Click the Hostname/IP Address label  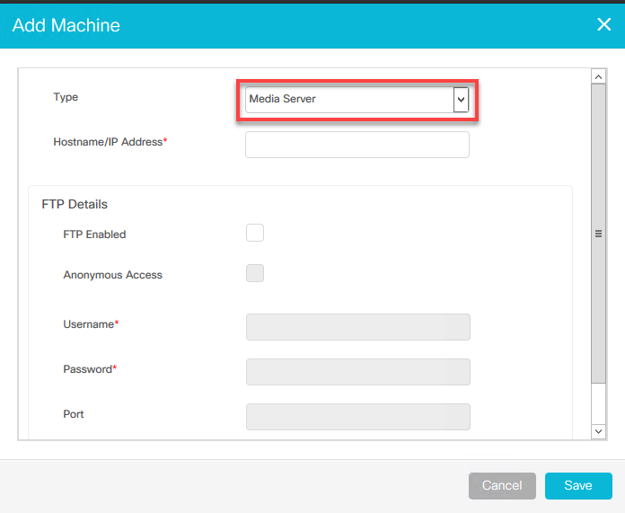pyautogui.click(x=110, y=142)
